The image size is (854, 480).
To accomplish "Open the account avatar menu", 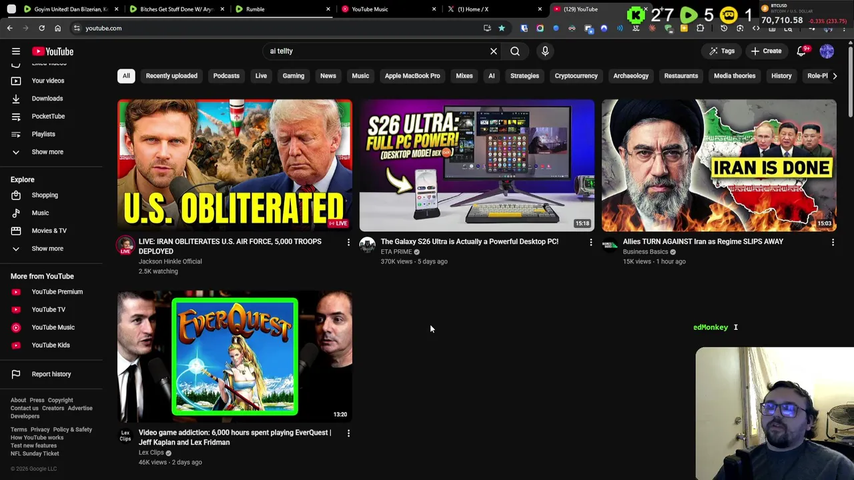I will [x=827, y=51].
